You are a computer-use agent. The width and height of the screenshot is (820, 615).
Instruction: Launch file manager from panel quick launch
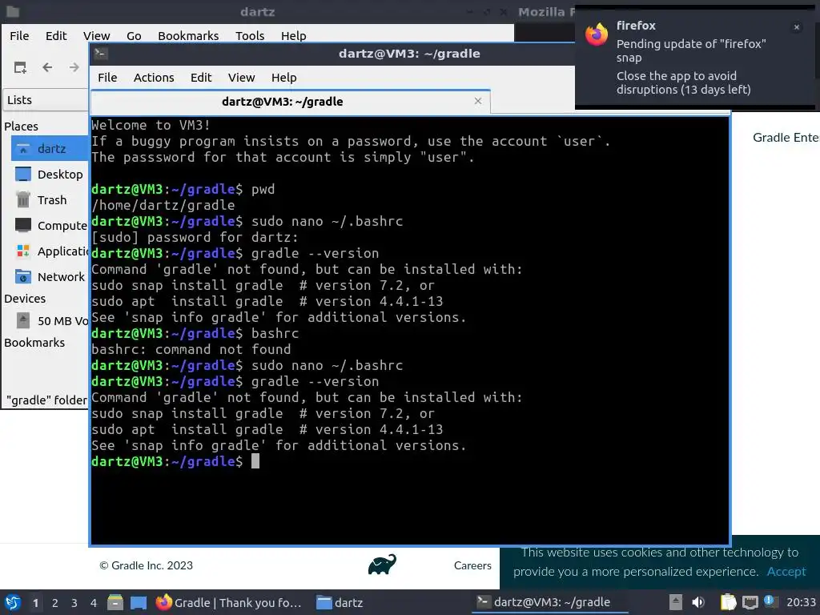point(115,602)
